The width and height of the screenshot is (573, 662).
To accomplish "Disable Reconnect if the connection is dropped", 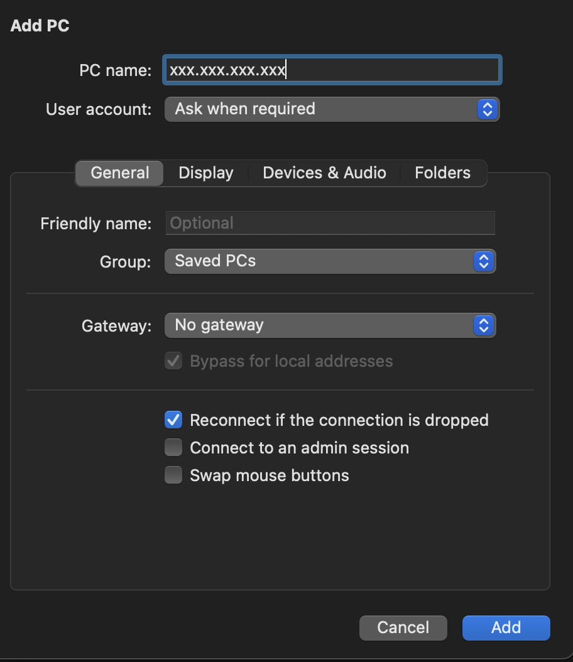I will coord(173,420).
